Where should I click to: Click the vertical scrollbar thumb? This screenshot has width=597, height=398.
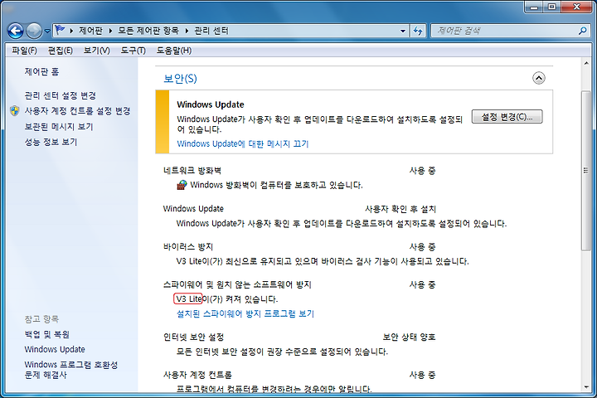[586, 171]
